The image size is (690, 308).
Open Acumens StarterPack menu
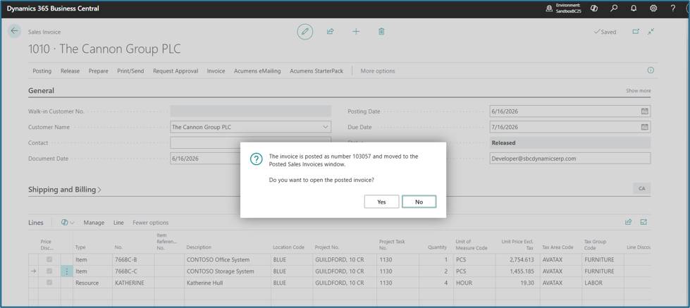coord(316,71)
